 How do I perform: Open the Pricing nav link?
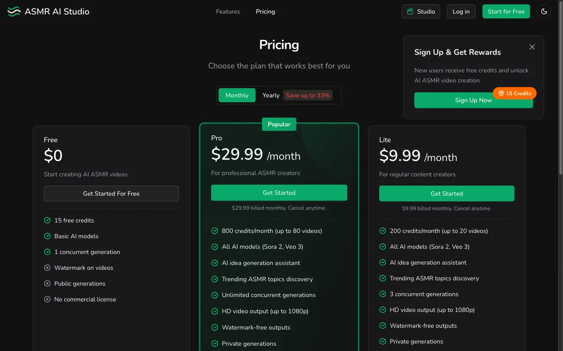point(265,11)
